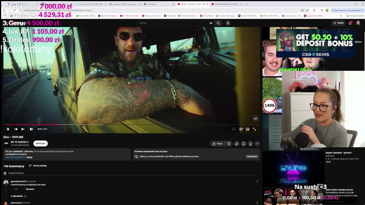This screenshot has height=205, width=365.
Task: Open the Utwórz create menu
Action: coord(338,23)
